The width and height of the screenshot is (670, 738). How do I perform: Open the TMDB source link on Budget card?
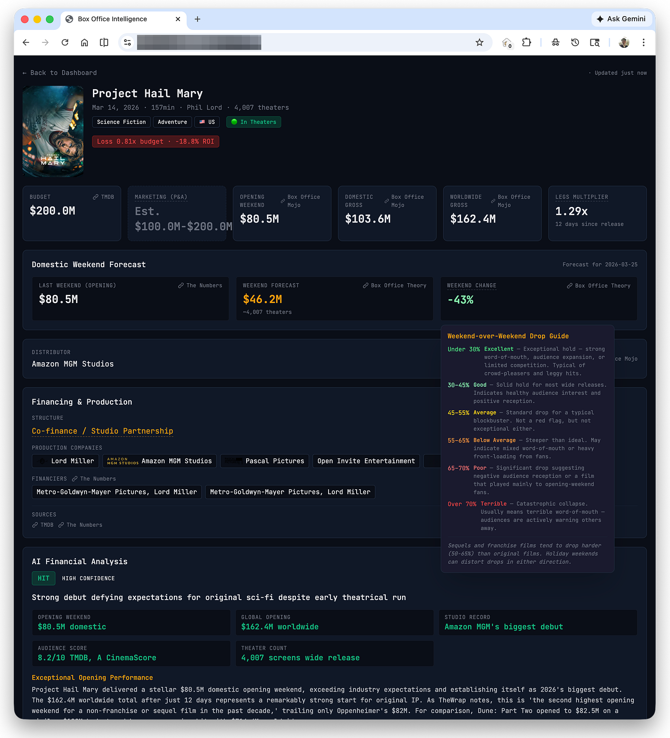104,197
